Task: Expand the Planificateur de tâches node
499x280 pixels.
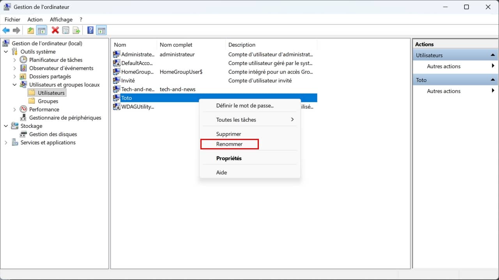Action: click(x=15, y=60)
